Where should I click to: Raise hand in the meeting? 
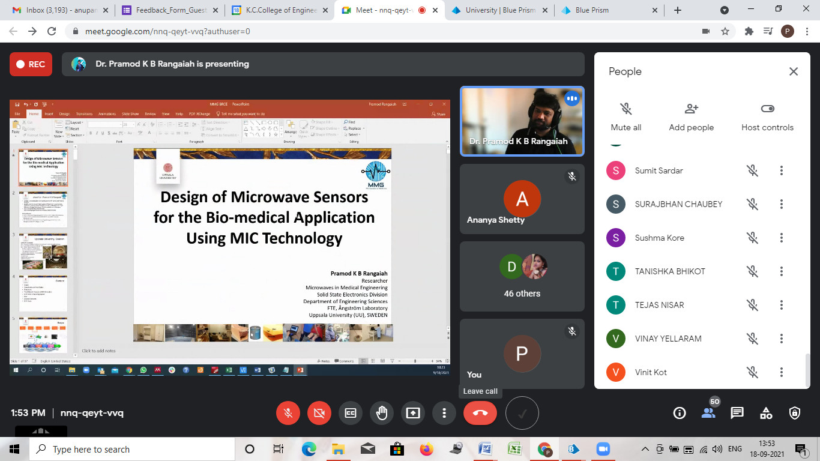[x=382, y=413]
